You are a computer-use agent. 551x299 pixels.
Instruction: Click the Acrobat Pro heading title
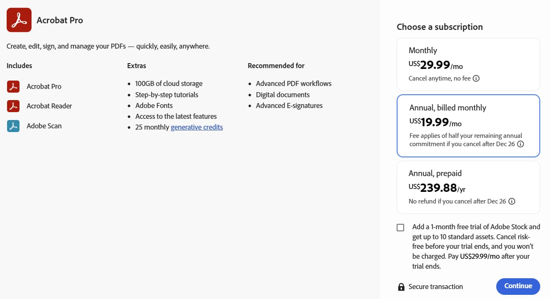60,20
